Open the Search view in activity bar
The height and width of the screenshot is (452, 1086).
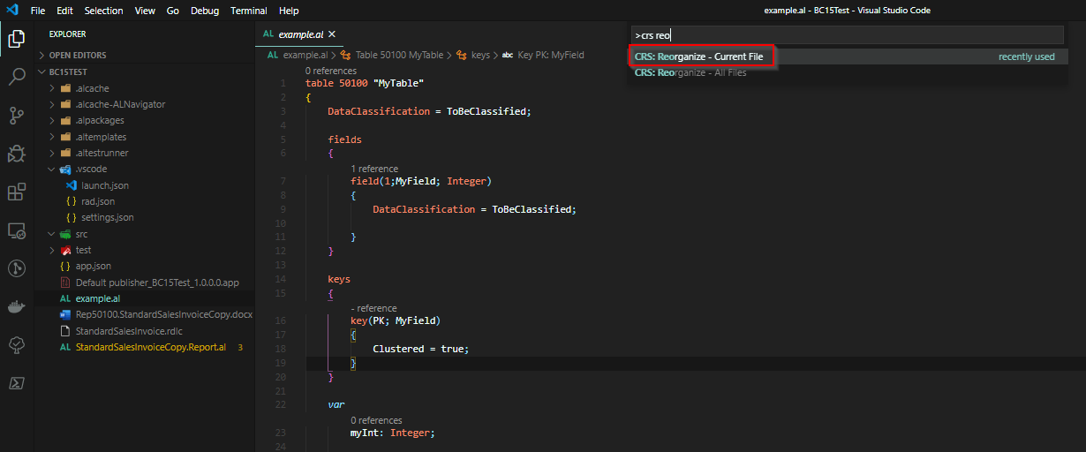coord(16,77)
